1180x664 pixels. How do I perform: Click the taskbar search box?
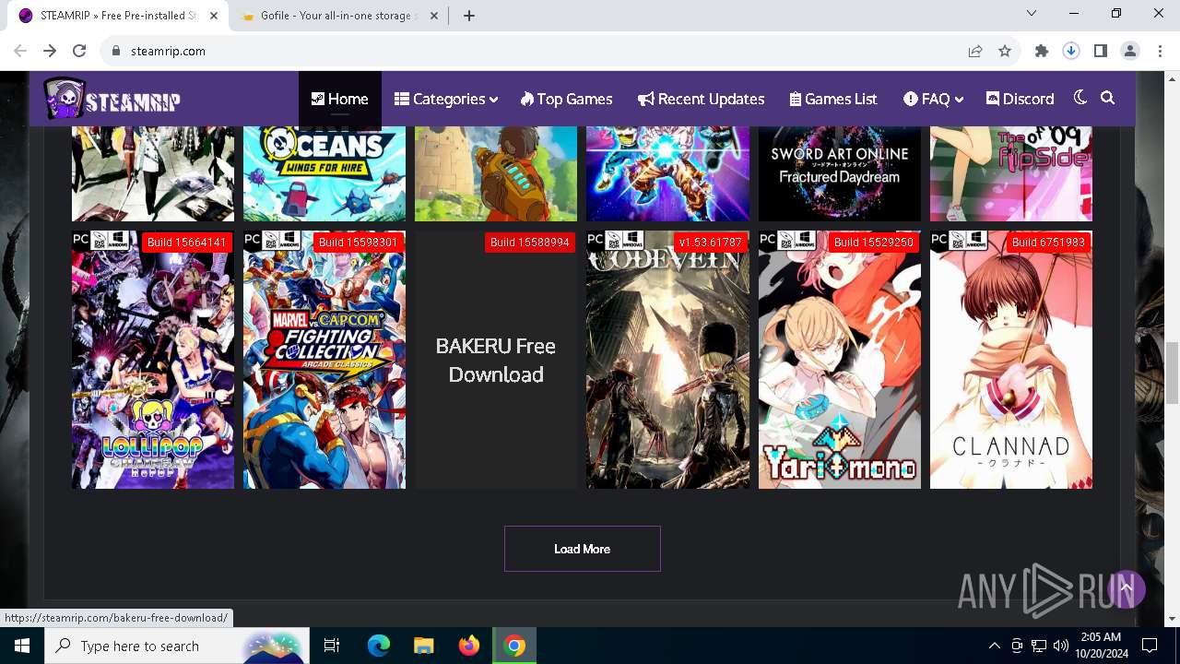177,646
